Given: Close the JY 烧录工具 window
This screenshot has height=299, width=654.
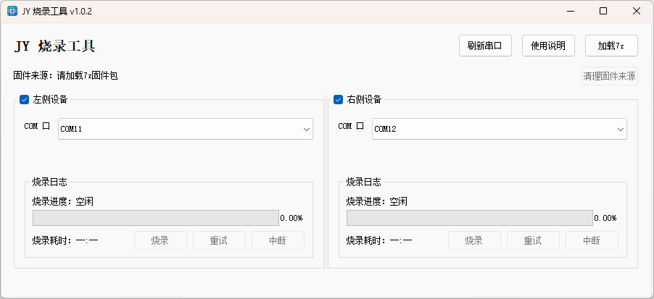Looking at the screenshot, I should point(637,12).
